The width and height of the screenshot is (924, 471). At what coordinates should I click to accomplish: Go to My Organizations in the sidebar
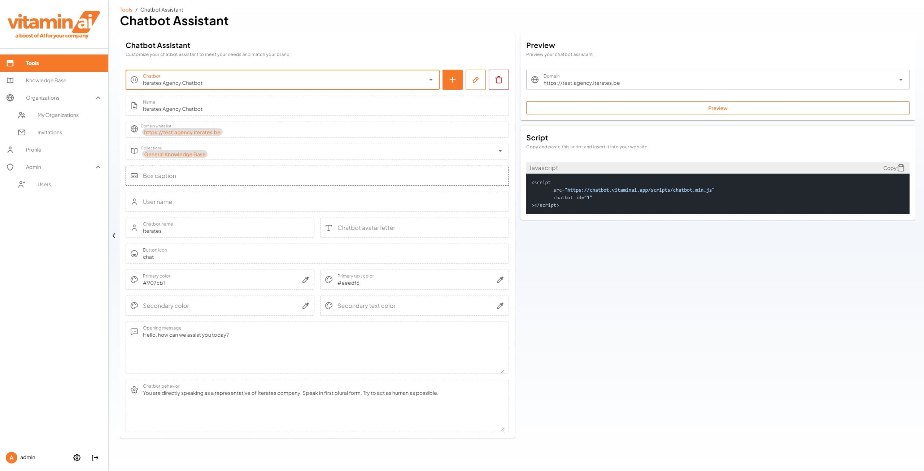coord(58,115)
